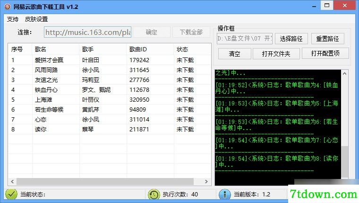This screenshot has height=203, width=359.
Task: Click song ID 311014
Action: tap(139, 120)
